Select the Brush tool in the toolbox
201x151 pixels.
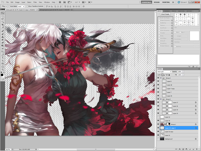click(3, 34)
